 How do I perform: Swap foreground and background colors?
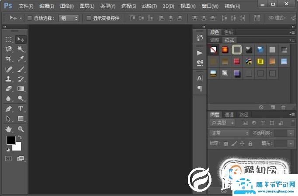(x=20, y=137)
